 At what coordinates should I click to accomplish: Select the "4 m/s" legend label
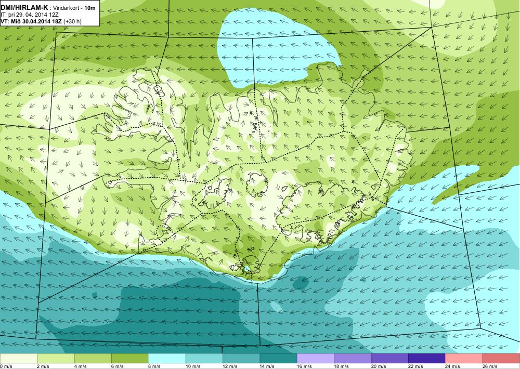point(81,366)
